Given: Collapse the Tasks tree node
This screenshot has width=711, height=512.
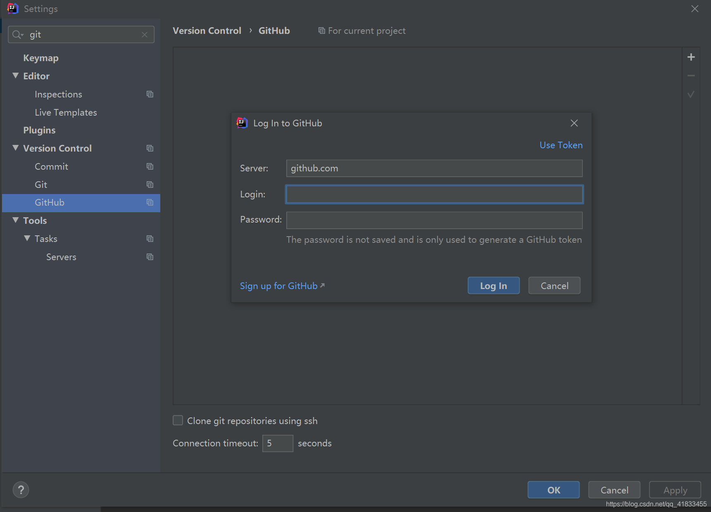Looking at the screenshot, I should coord(27,238).
